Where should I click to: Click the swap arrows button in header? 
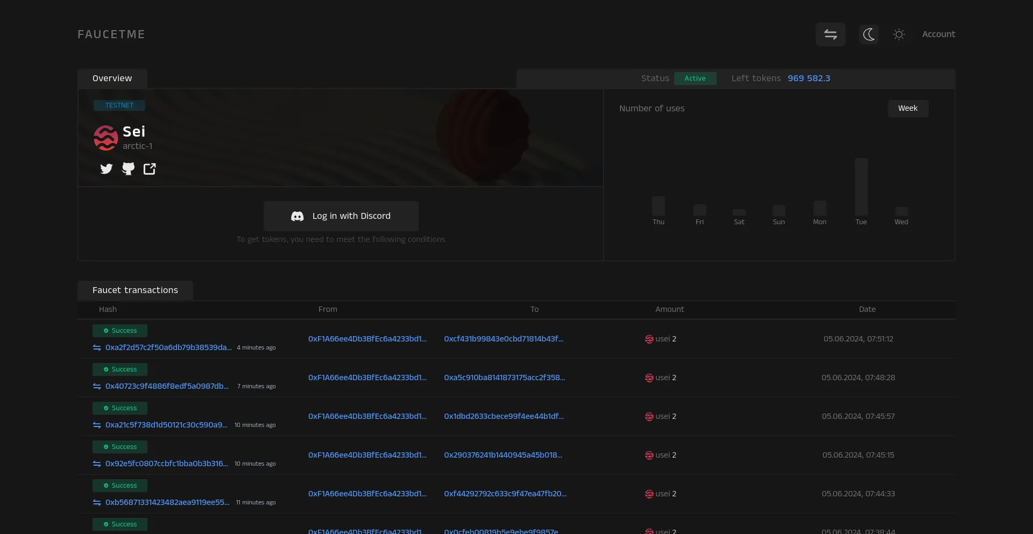click(830, 34)
